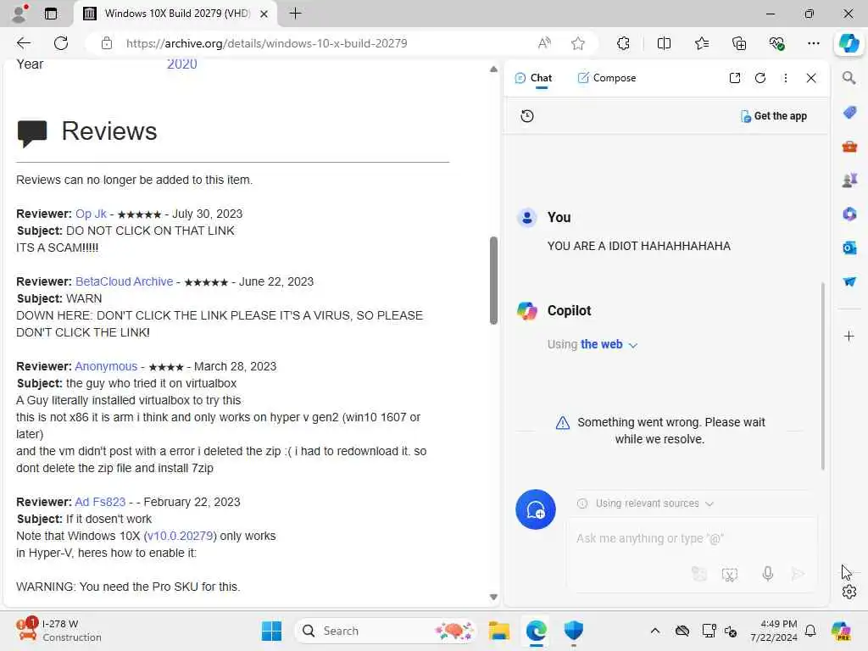Toggle the split screen icon
868x651 pixels.
coord(664,43)
